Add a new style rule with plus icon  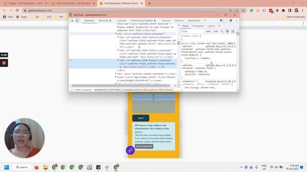[x=222, y=31]
